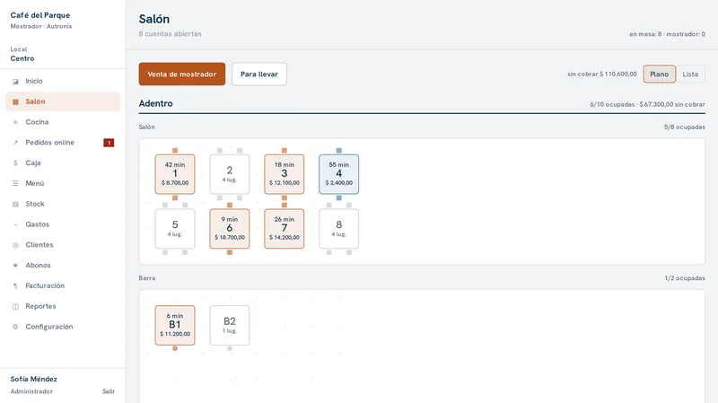This screenshot has height=403, width=718.
Task: Navigate to Menú
Action: [63, 183]
